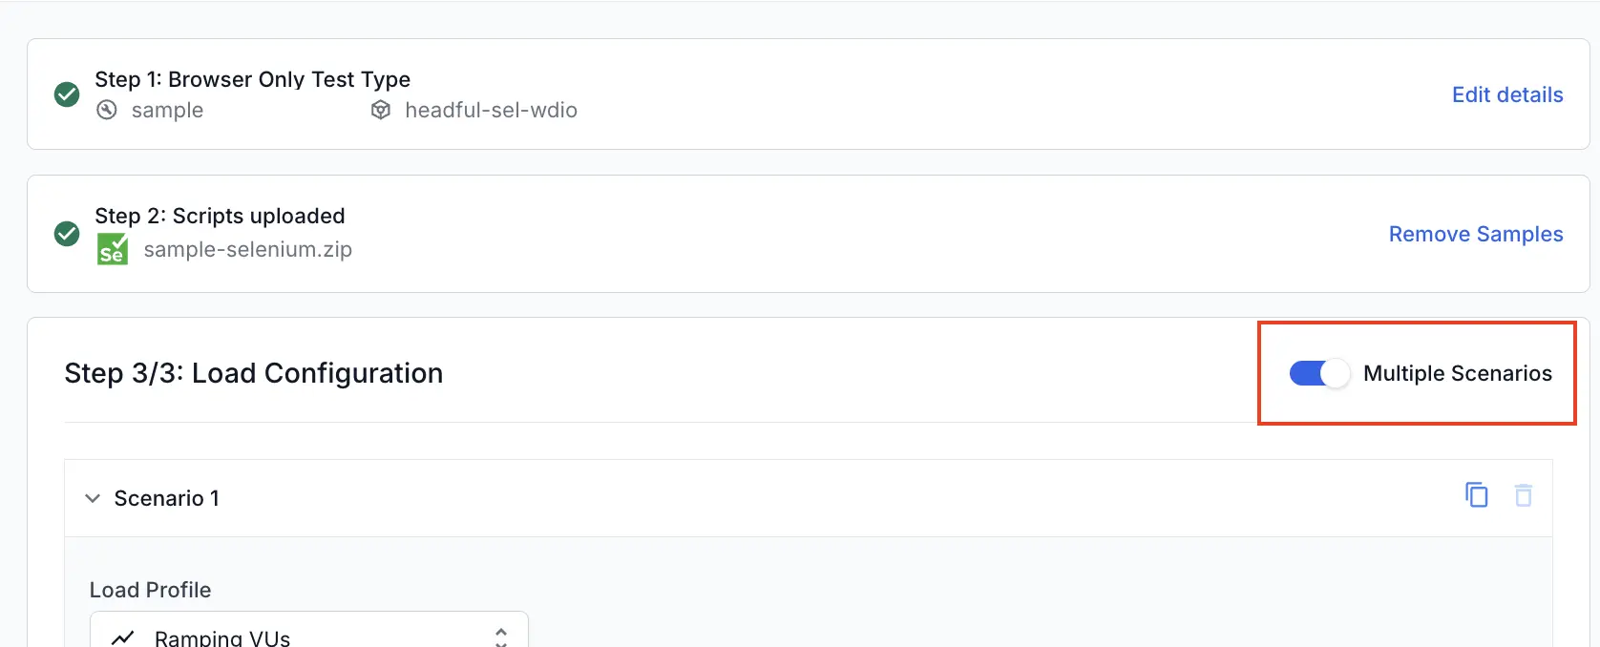Click the Step 3/3 Load Configuration heading
This screenshot has width=1600, height=647.
coord(253,372)
